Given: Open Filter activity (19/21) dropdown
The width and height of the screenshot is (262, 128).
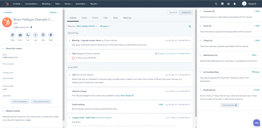Looking at the screenshot, I should 86,26.
